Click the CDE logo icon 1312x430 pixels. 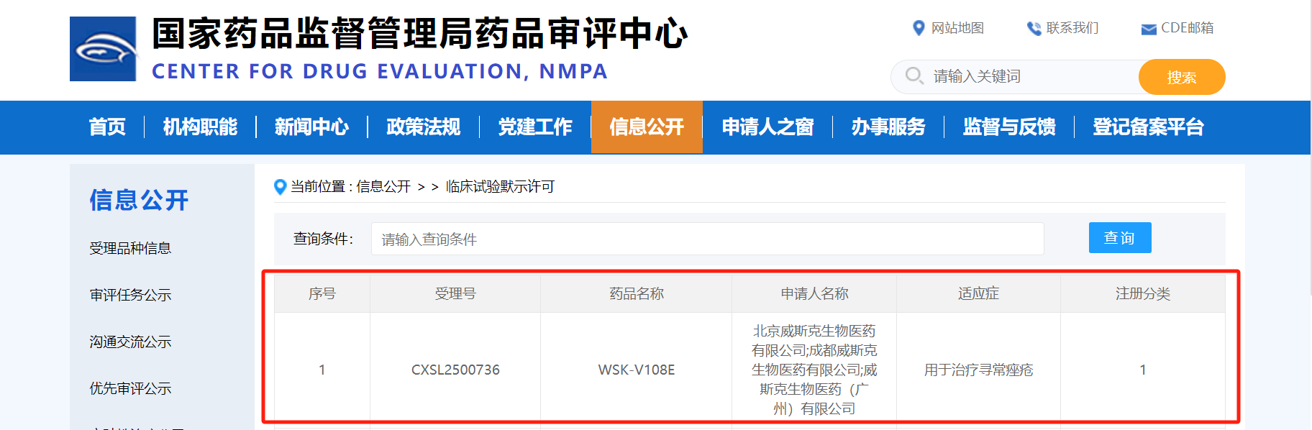pos(103,49)
